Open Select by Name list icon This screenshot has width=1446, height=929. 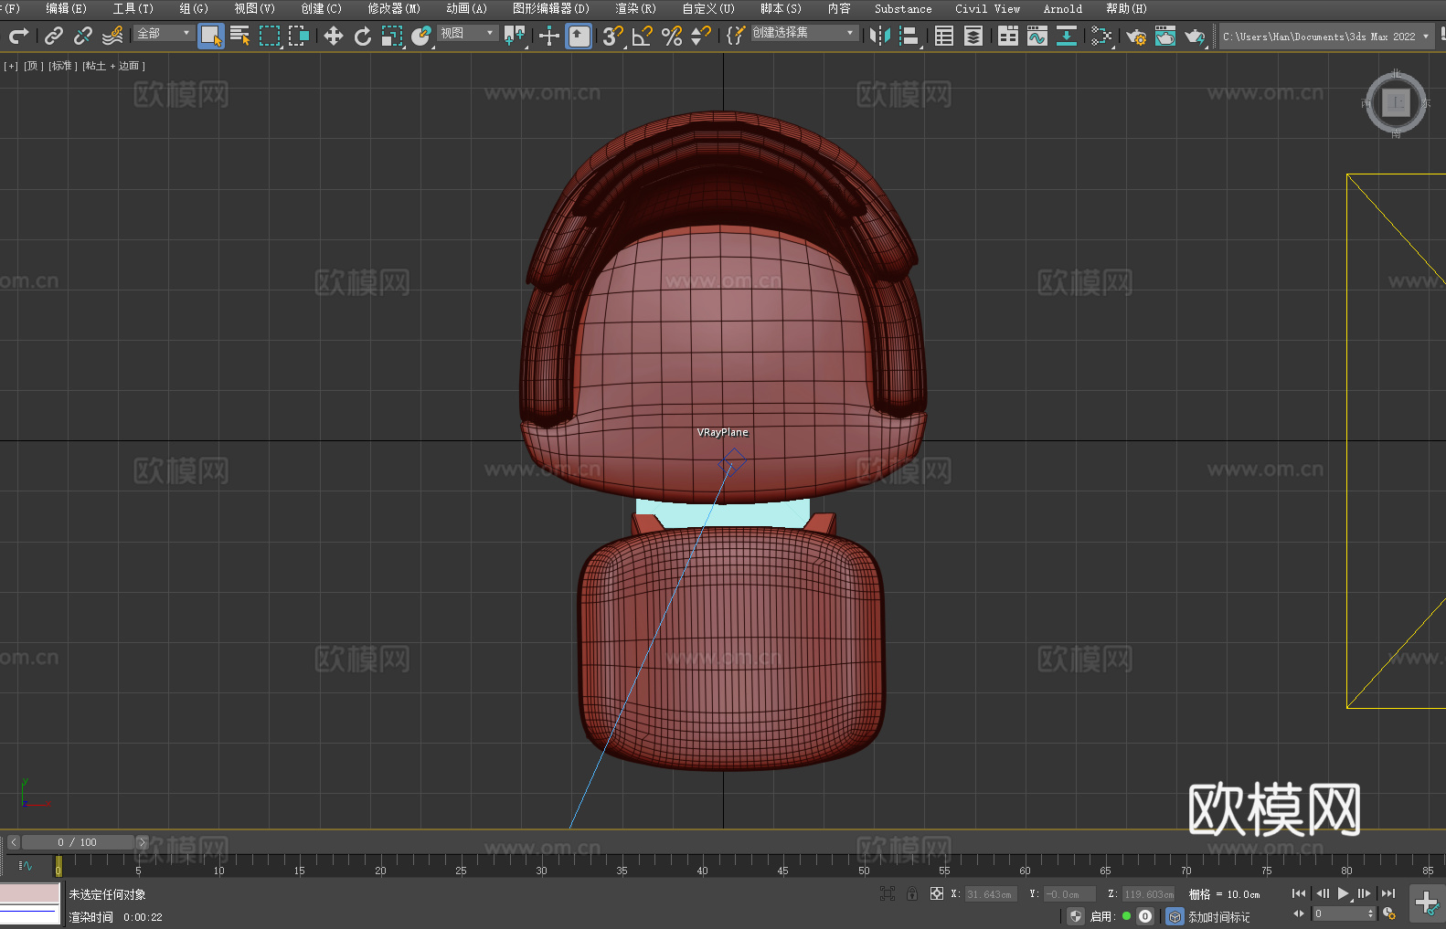click(x=240, y=36)
